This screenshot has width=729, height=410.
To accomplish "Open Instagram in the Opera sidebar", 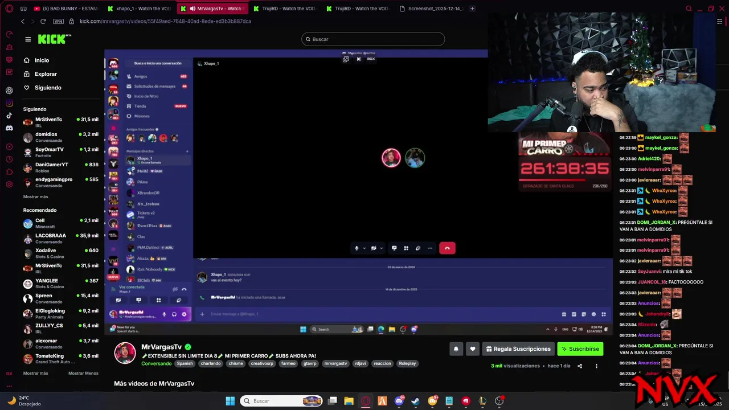I will click(9, 103).
